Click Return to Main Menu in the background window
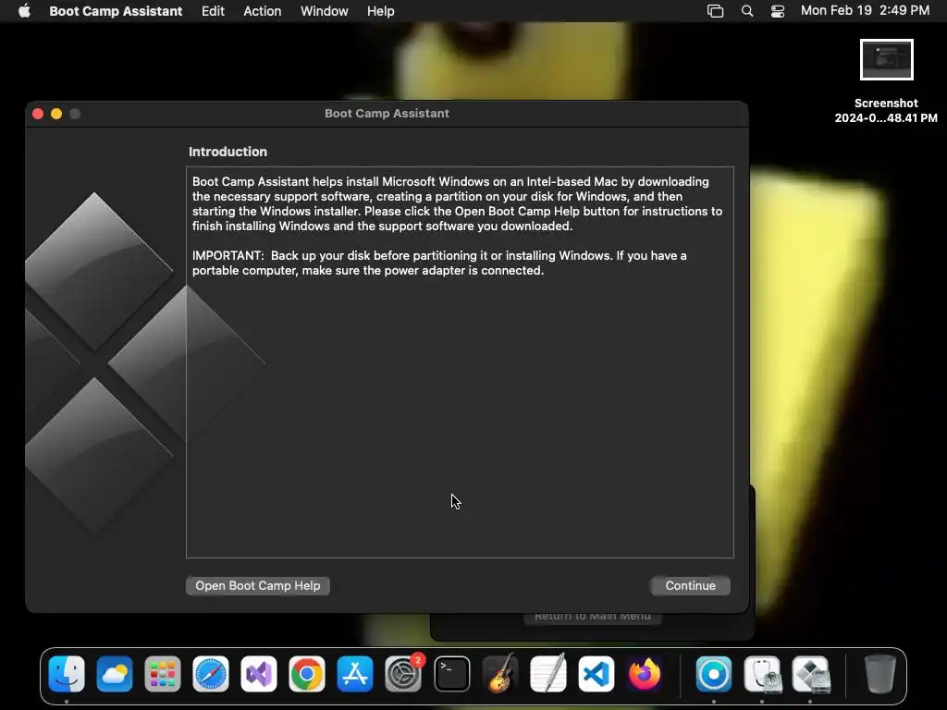This screenshot has width=947, height=710. point(593,617)
